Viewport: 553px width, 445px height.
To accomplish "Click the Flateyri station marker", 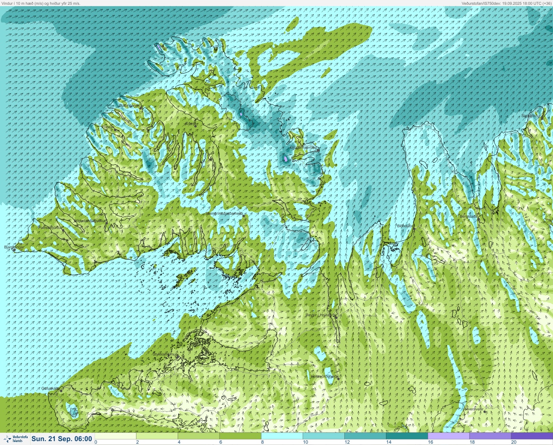I will tap(115, 129).
